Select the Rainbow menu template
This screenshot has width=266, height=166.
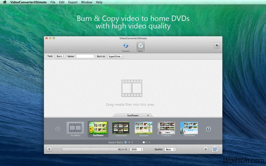click(x=144, y=129)
